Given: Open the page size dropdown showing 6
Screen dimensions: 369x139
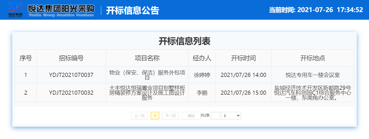Looking at the screenshot, I should pos(231,116).
